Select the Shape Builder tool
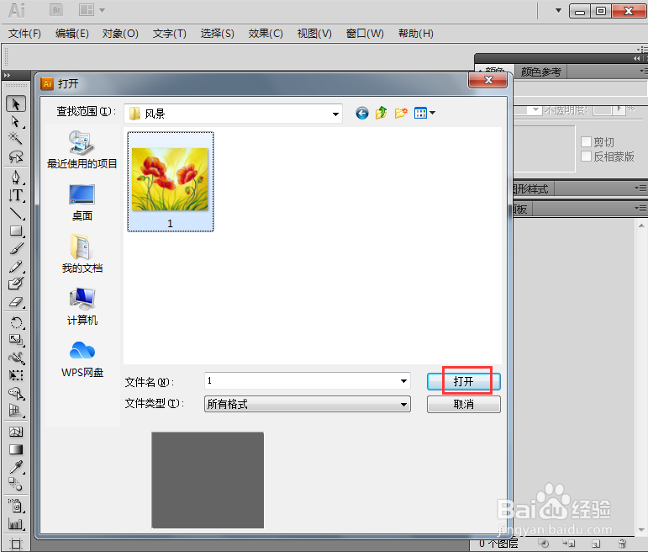The width and height of the screenshot is (648, 552). (16, 393)
